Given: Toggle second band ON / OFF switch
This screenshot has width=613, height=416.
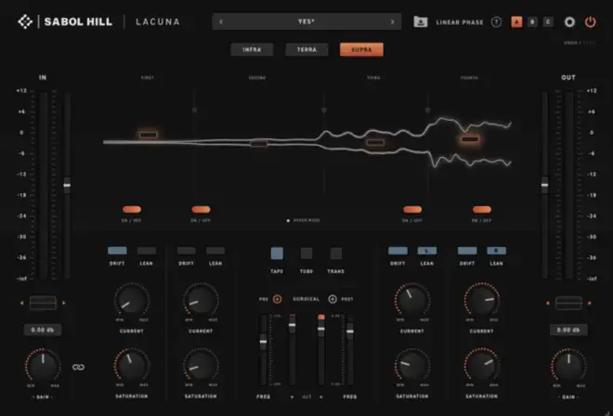Looking at the screenshot, I should 201,210.
